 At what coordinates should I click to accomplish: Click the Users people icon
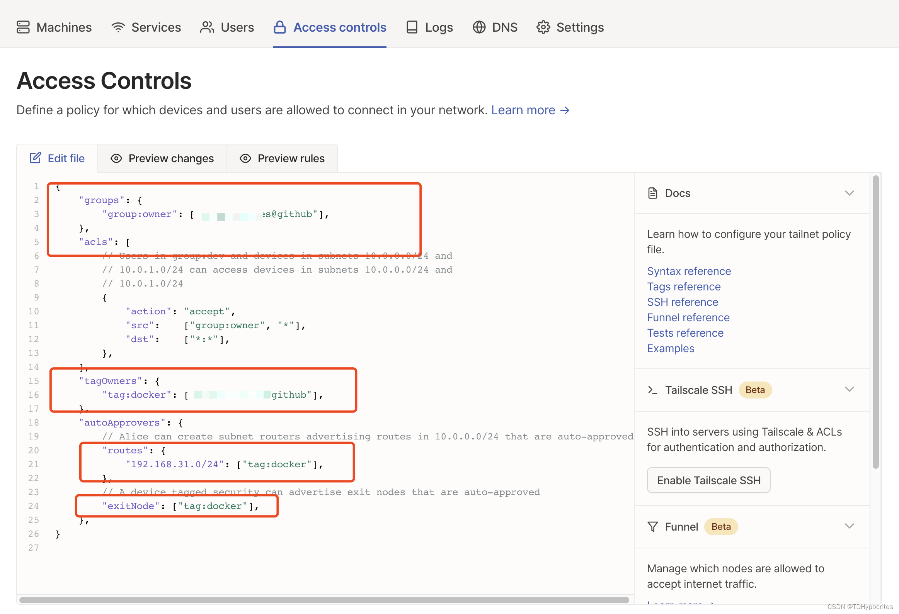pos(207,27)
